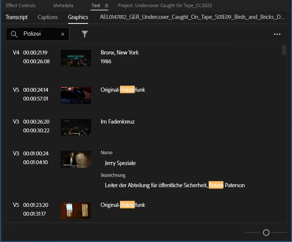Open the Text panel hamburger menu

pyautogui.click(x=106, y=6)
